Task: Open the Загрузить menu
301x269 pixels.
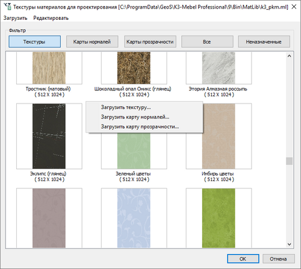Action: tap(15, 18)
